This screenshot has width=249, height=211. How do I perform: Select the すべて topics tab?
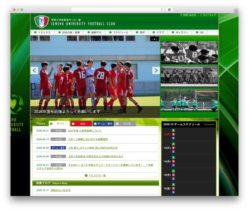[59, 124]
